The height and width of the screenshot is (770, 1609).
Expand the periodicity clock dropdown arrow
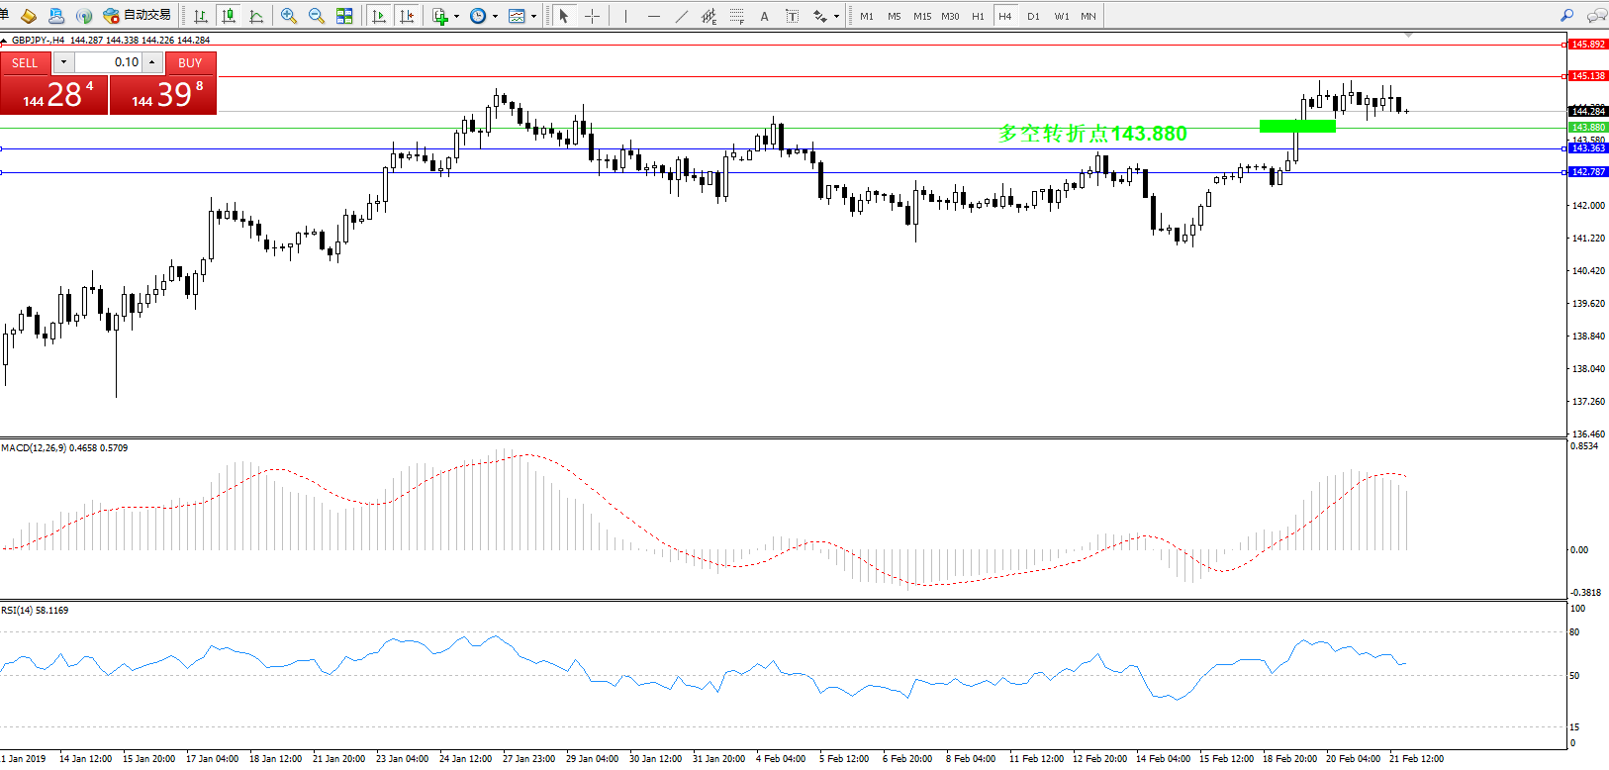pos(495,17)
